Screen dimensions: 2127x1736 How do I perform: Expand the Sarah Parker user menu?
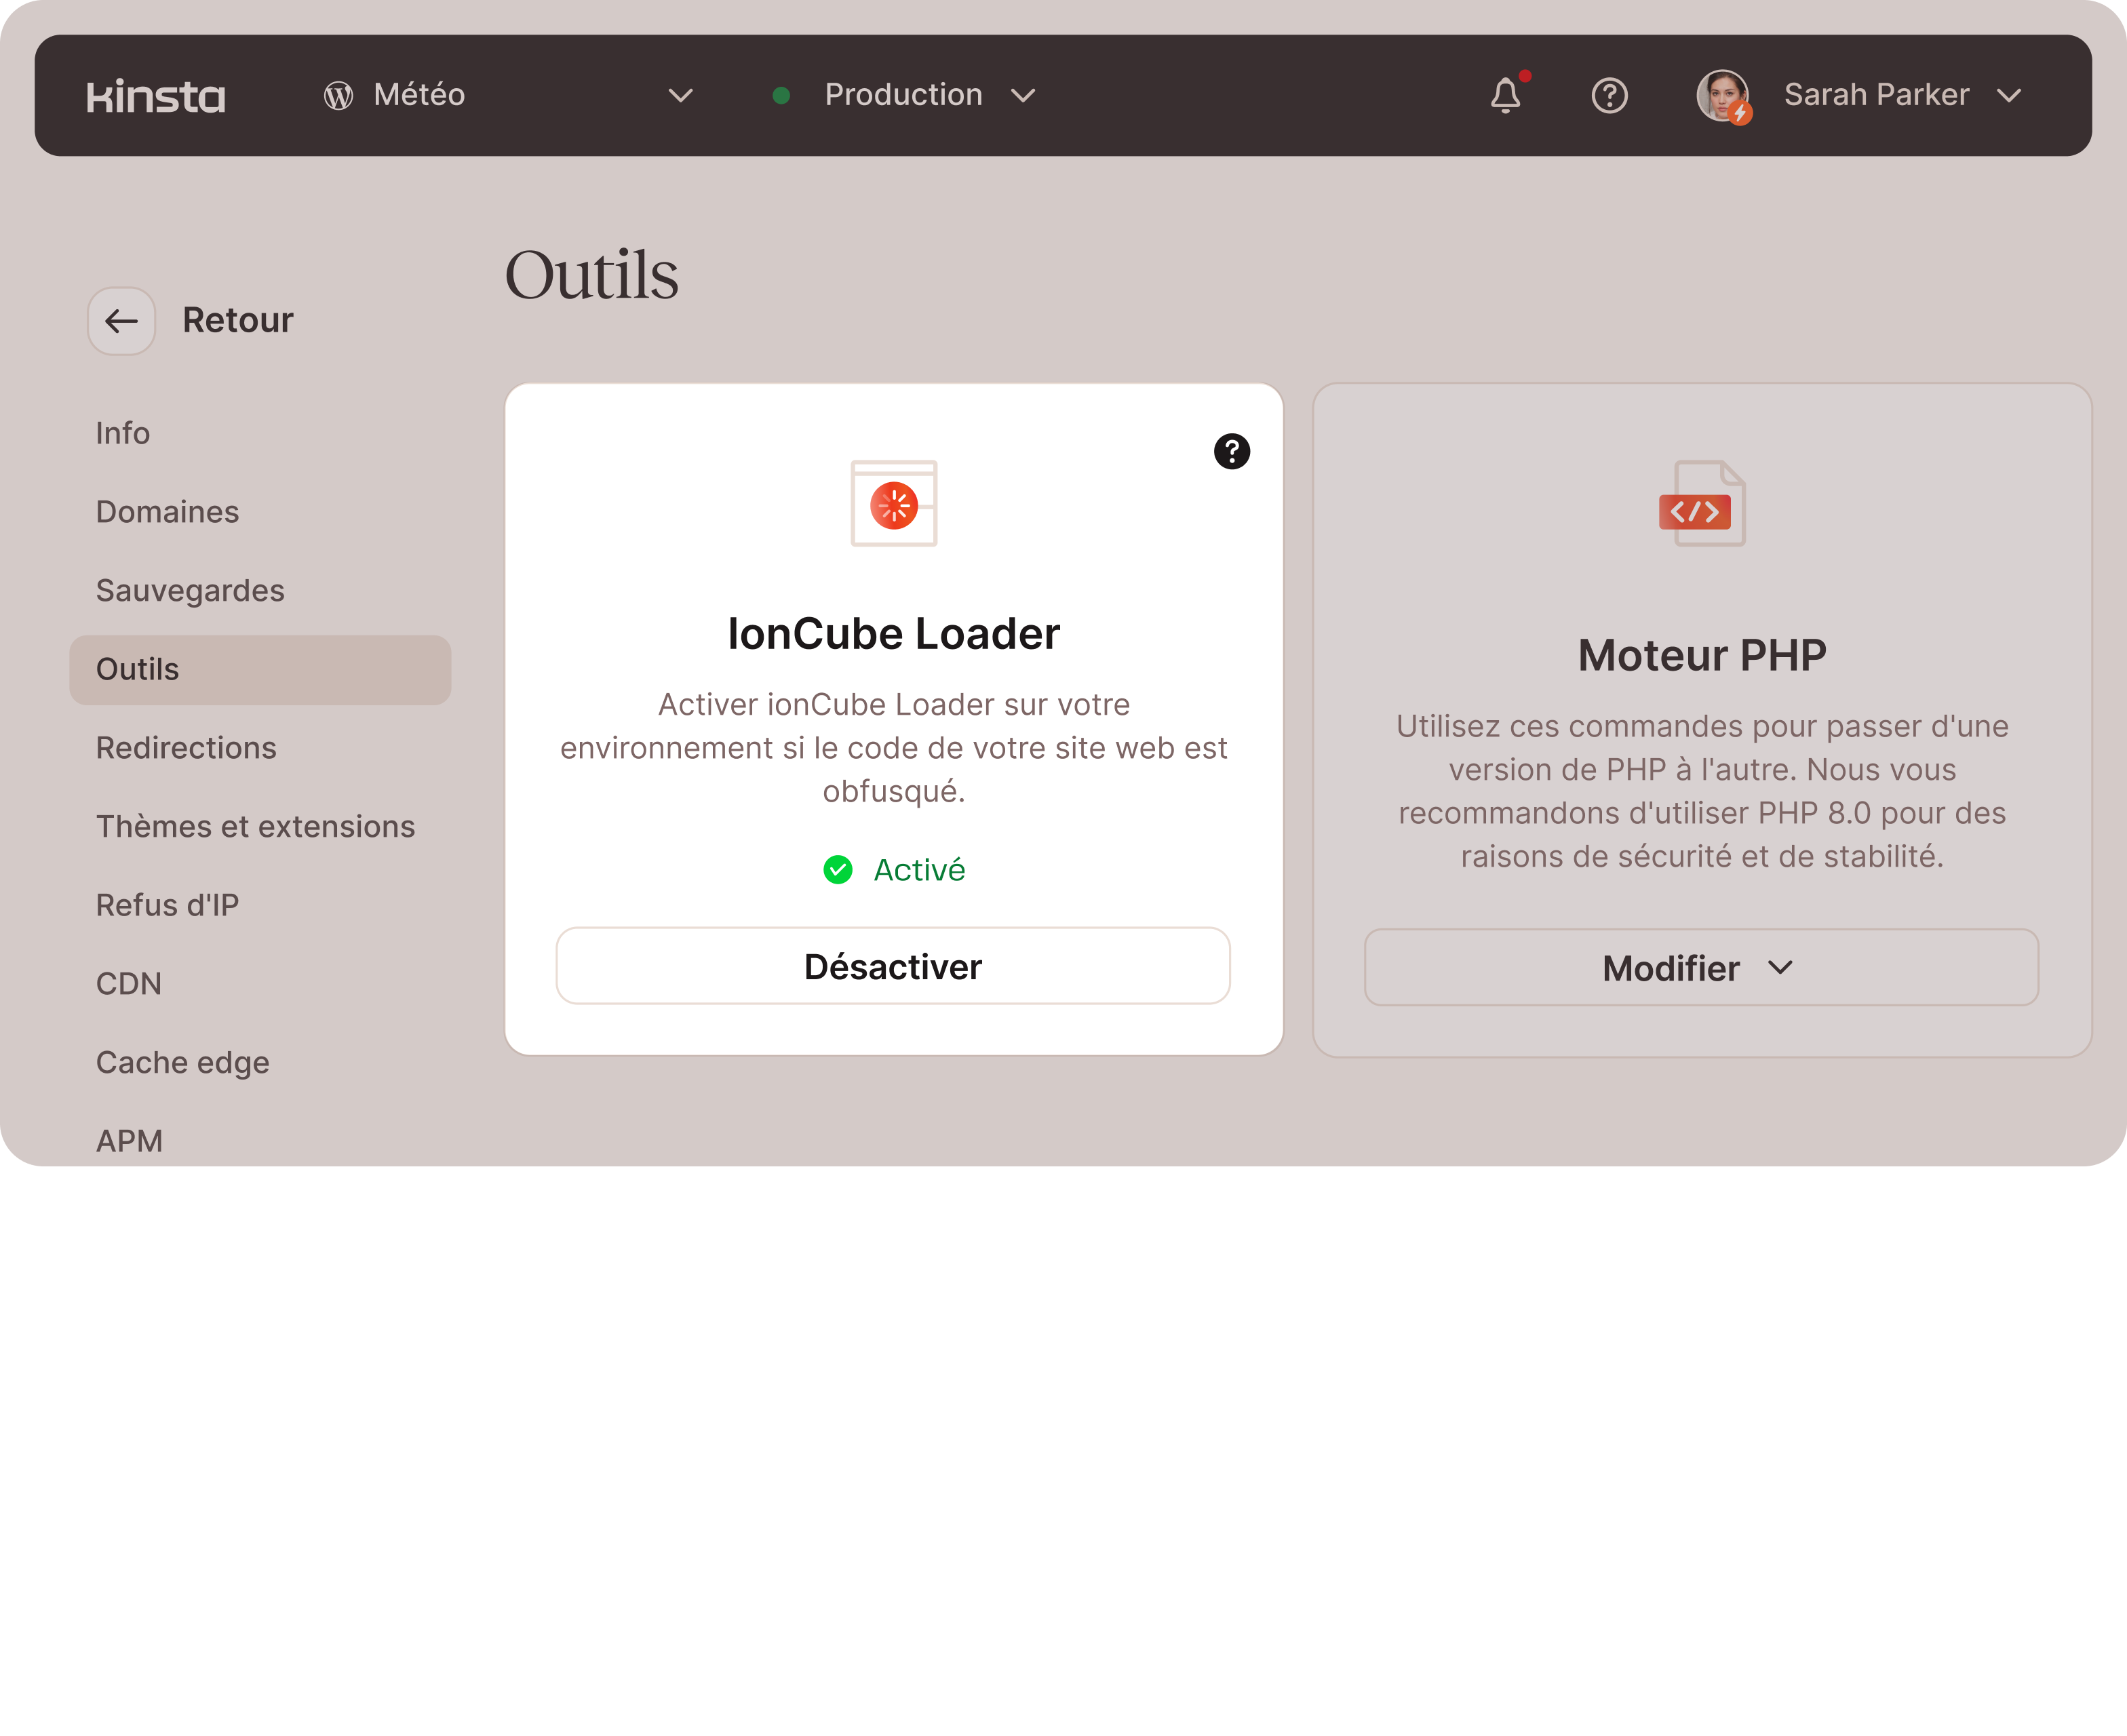2008,96
